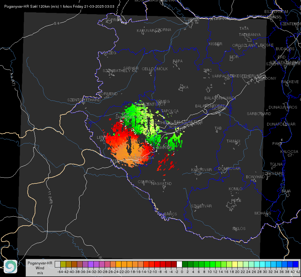Click the 'A 9 (AT)' road label
This screenshot has width=301, height=277.
pyautogui.click(x=13, y=79)
